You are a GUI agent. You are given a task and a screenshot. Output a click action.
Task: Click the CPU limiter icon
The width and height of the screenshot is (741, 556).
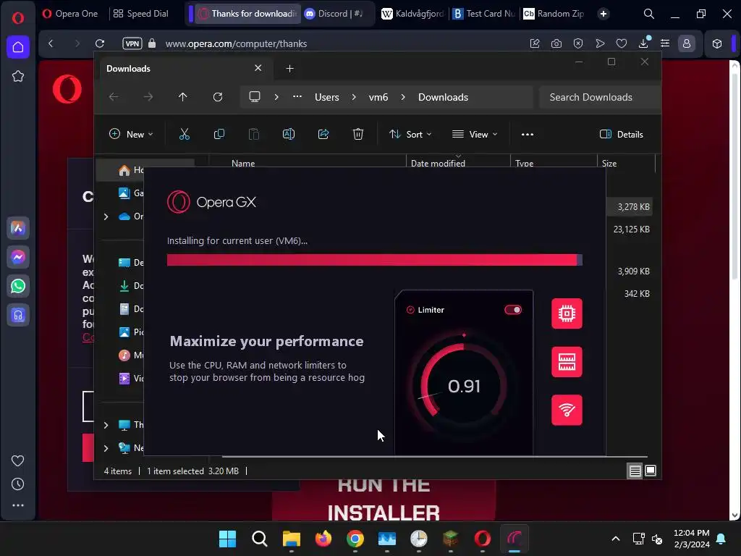point(567,313)
